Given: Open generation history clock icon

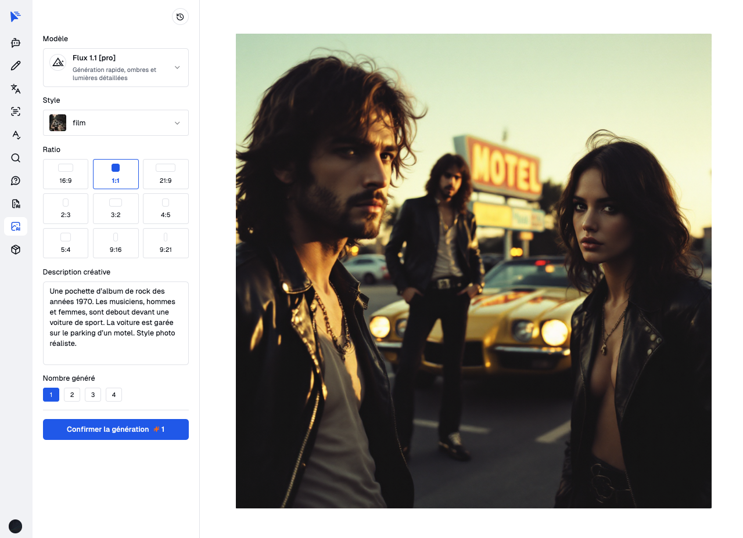Looking at the screenshot, I should tap(180, 17).
